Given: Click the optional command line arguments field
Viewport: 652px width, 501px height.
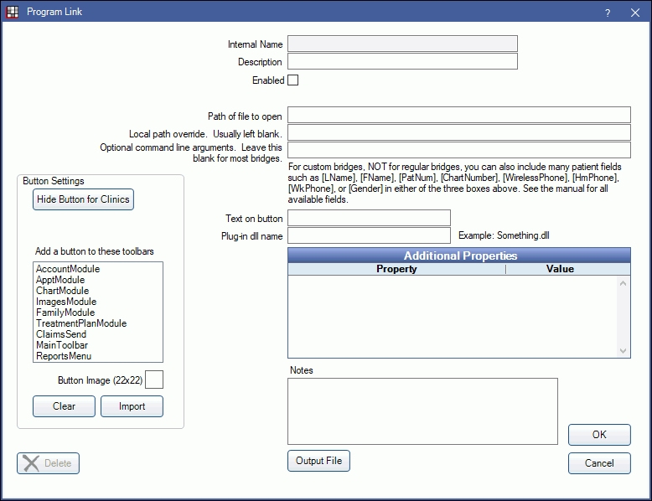Looking at the screenshot, I should click(x=459, y=150).
